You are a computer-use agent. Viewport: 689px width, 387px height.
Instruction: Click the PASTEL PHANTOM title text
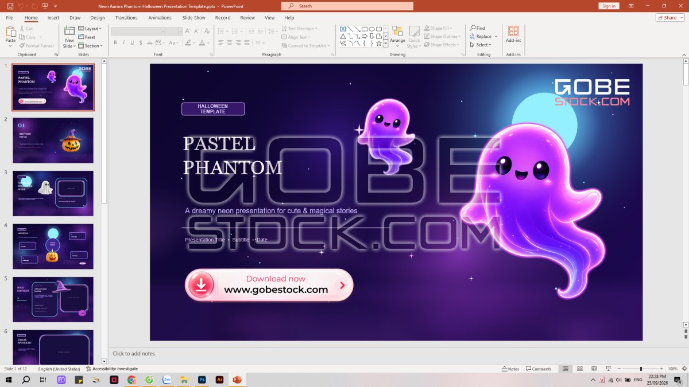click(x=233, y=155)
